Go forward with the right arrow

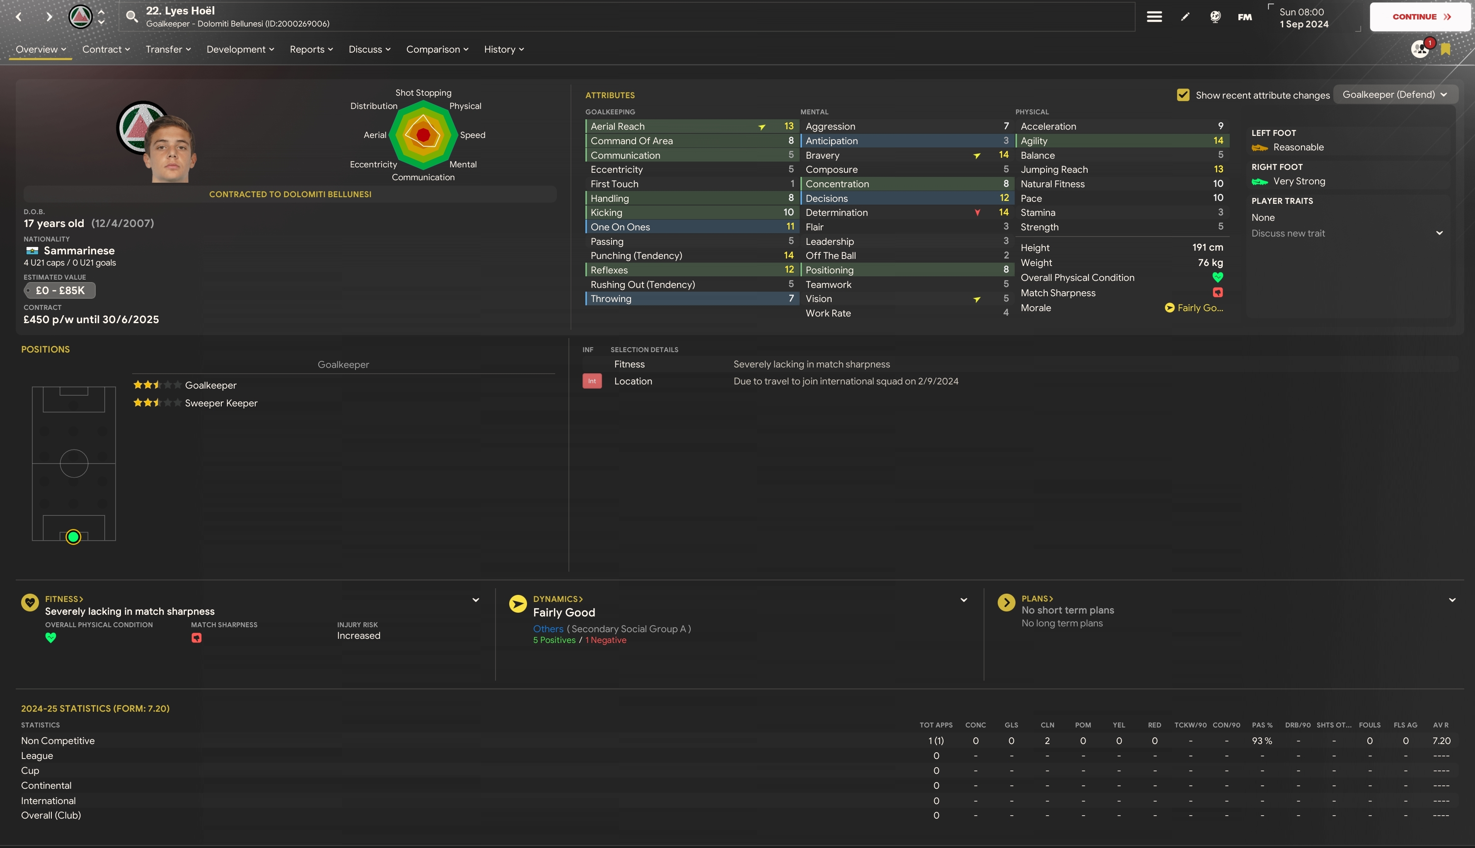(x=49, y=17)
